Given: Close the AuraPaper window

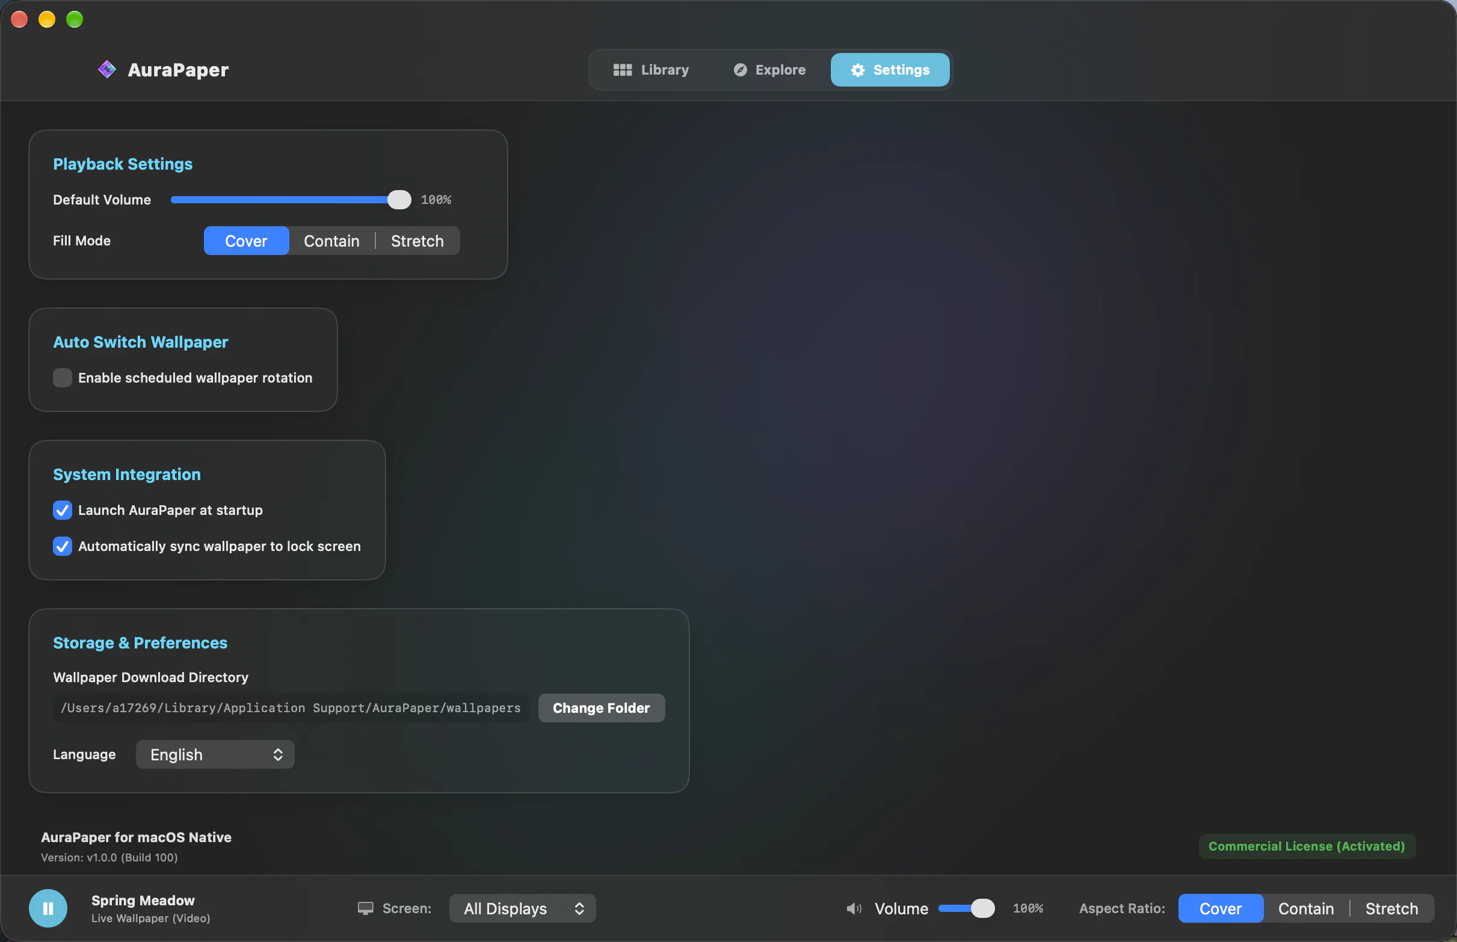Looking at the screenshot, I should (x=20, y=20).
